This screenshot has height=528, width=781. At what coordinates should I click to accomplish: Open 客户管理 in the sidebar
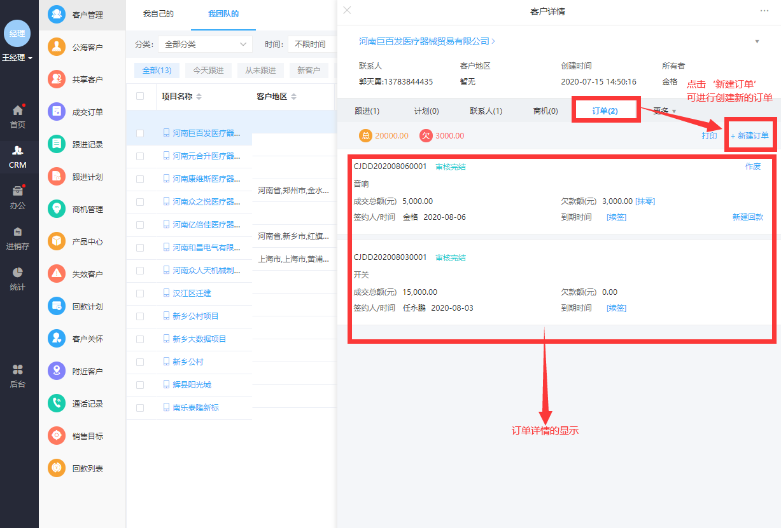[x=81, y=15]
